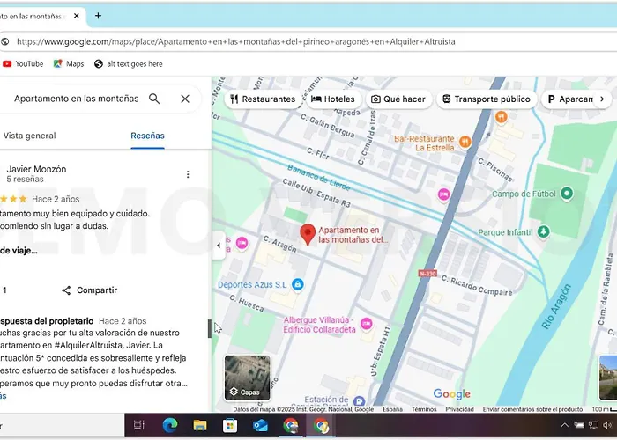Switch to the Vista general tab
617x440 pixels.
pyautogui.click(x=30, y=136)
